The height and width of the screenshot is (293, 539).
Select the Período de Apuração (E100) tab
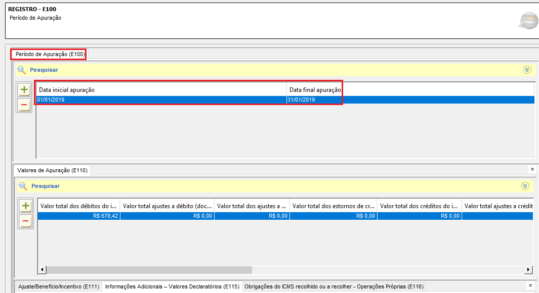tap(50, 54)
